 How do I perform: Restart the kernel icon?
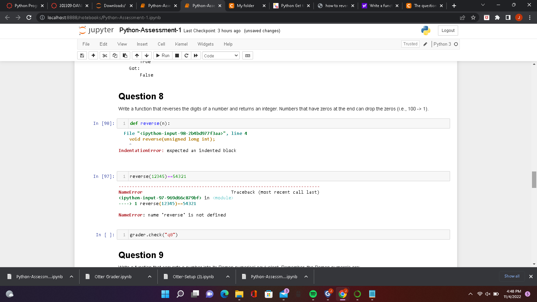[x=186, y=56]
